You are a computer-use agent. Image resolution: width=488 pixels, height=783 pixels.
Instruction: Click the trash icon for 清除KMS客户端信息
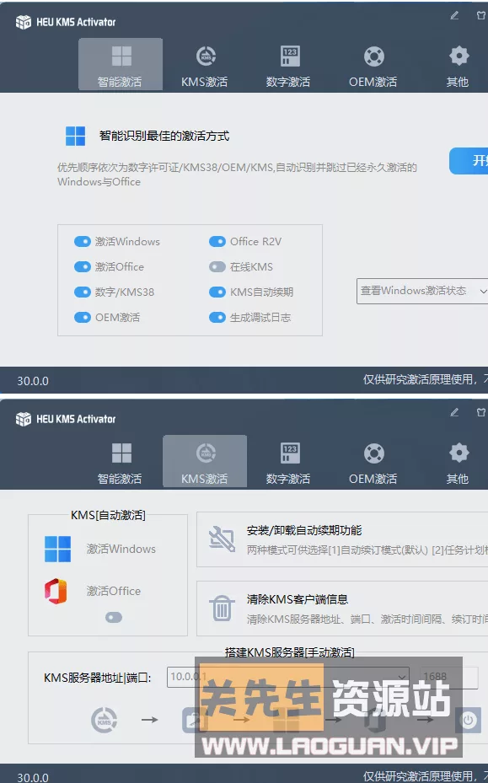[222, 608]
